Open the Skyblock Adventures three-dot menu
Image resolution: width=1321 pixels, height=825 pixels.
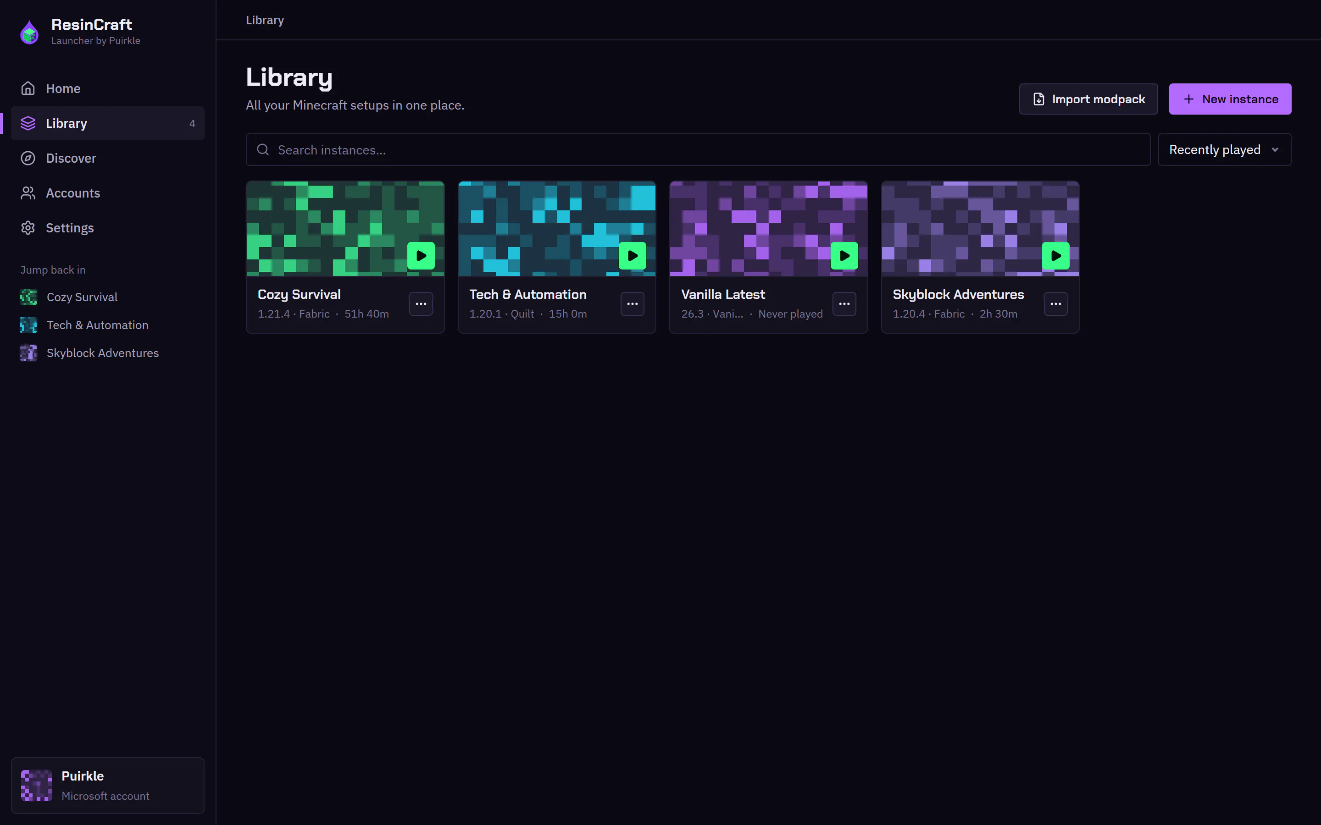click(x=1056, y=304)
